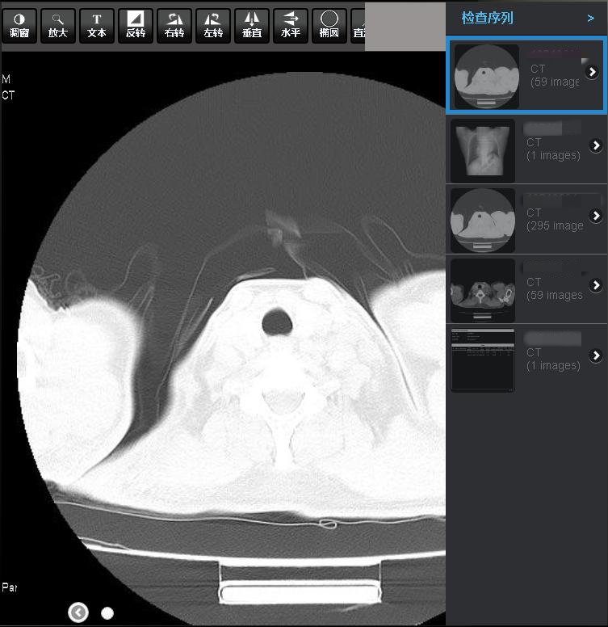Collapse the 检查序列 panel using arrow

pos(591,19)
